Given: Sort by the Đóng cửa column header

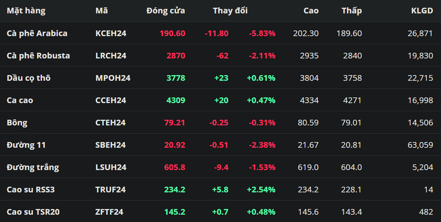Looking at the screenshot, I should 166,11.
